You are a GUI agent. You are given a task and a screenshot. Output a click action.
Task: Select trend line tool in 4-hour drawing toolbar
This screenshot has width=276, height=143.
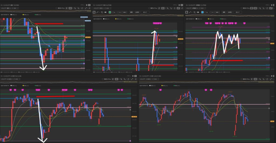pos(190,12)
